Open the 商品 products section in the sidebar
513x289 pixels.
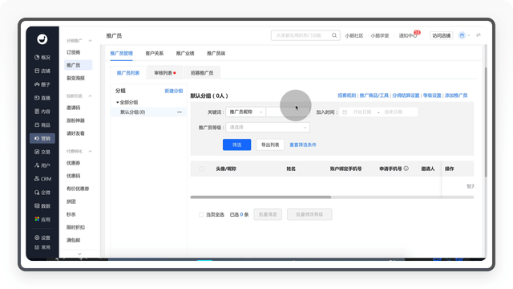coord(42,125)
